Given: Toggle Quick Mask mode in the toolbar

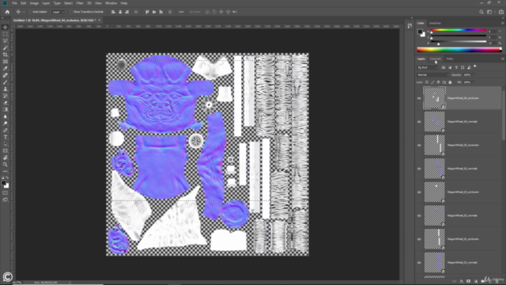Looking at the screenshot, I should pyautogui.click(x=6, y=193).
